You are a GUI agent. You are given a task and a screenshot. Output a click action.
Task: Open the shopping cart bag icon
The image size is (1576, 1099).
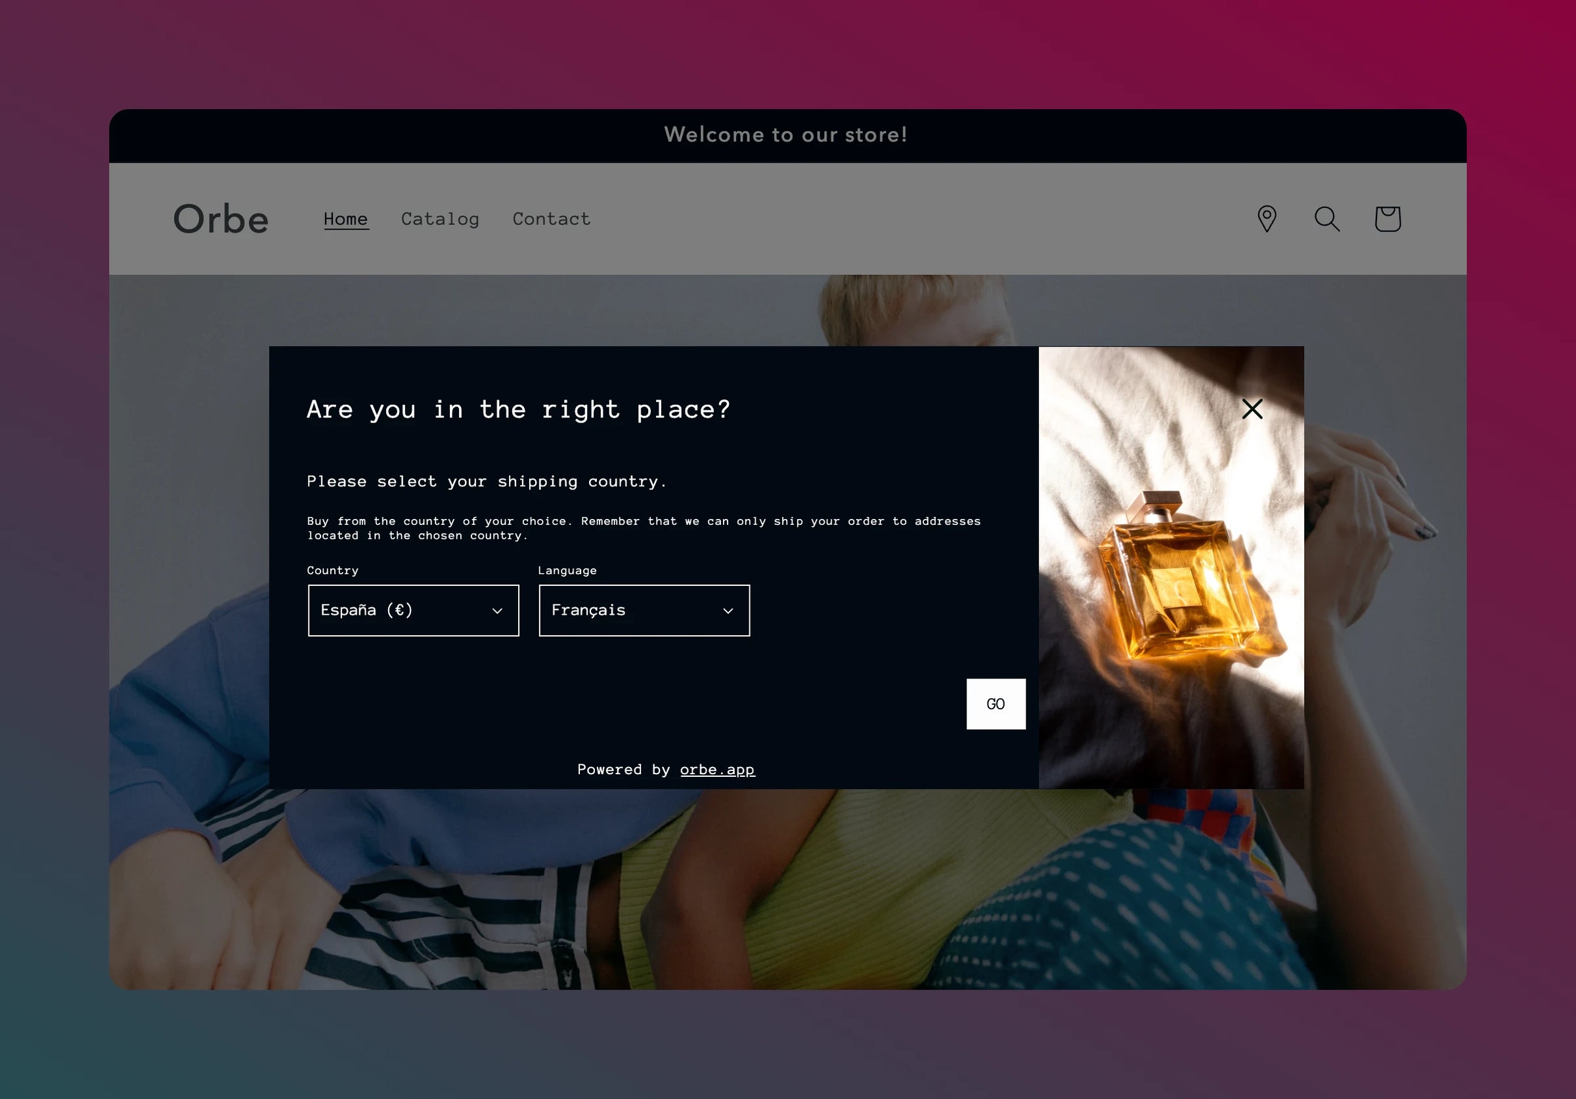[x=1388, y=219]
